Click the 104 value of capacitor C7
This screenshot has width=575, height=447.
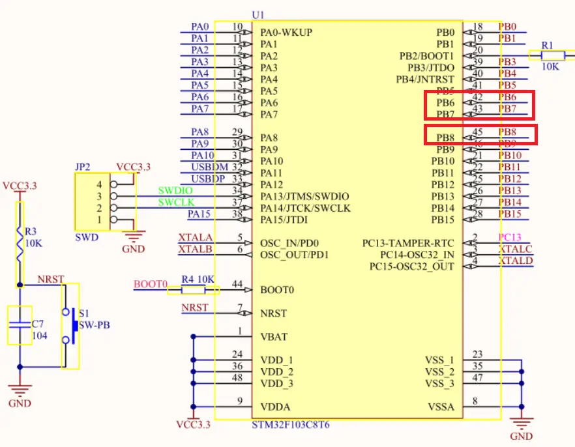40,336
